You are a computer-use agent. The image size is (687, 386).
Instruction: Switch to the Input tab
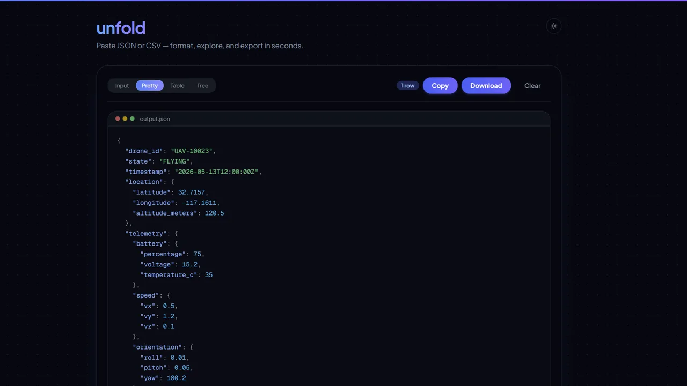coord(122,86)
